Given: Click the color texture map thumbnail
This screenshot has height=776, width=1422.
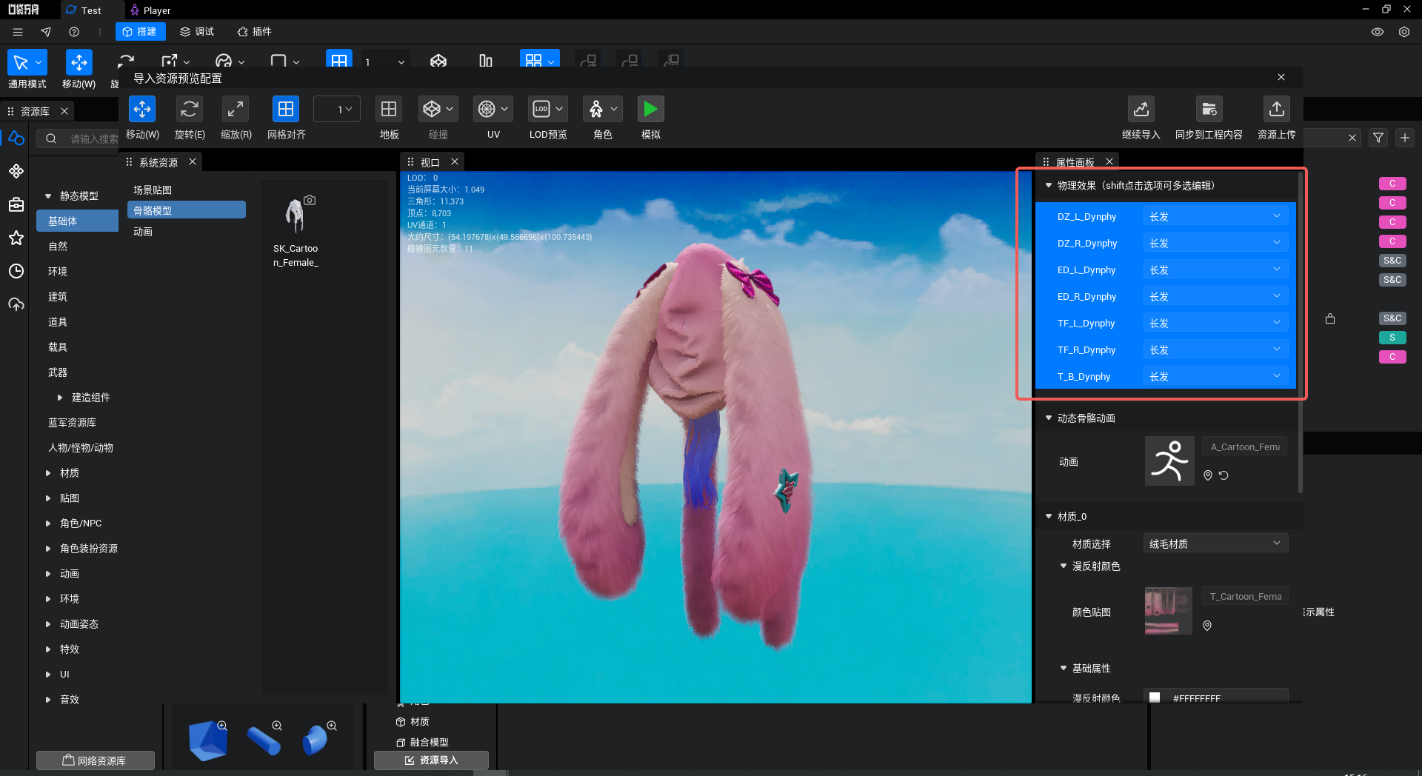Looking at the screenshot, I should [1169, 611].
